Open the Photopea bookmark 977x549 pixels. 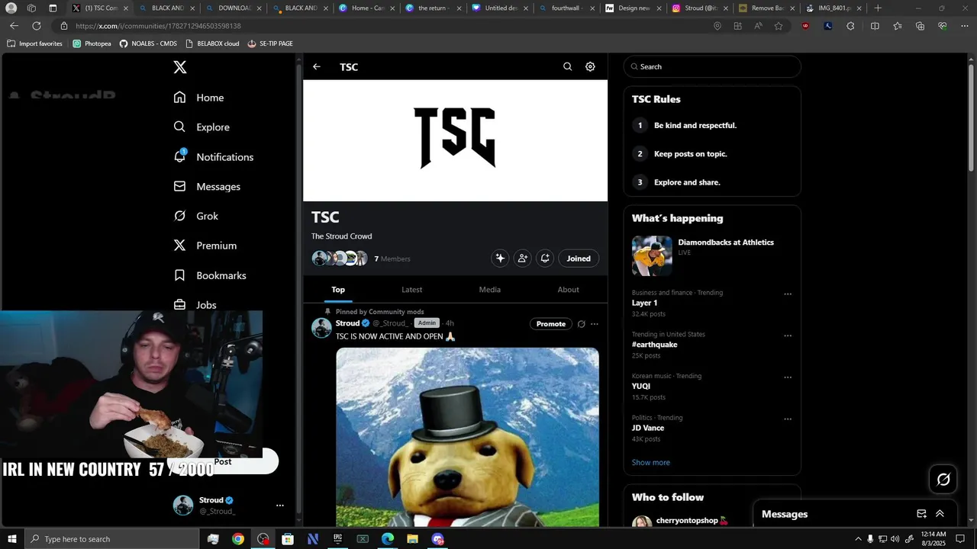click(x=92, y=43)
